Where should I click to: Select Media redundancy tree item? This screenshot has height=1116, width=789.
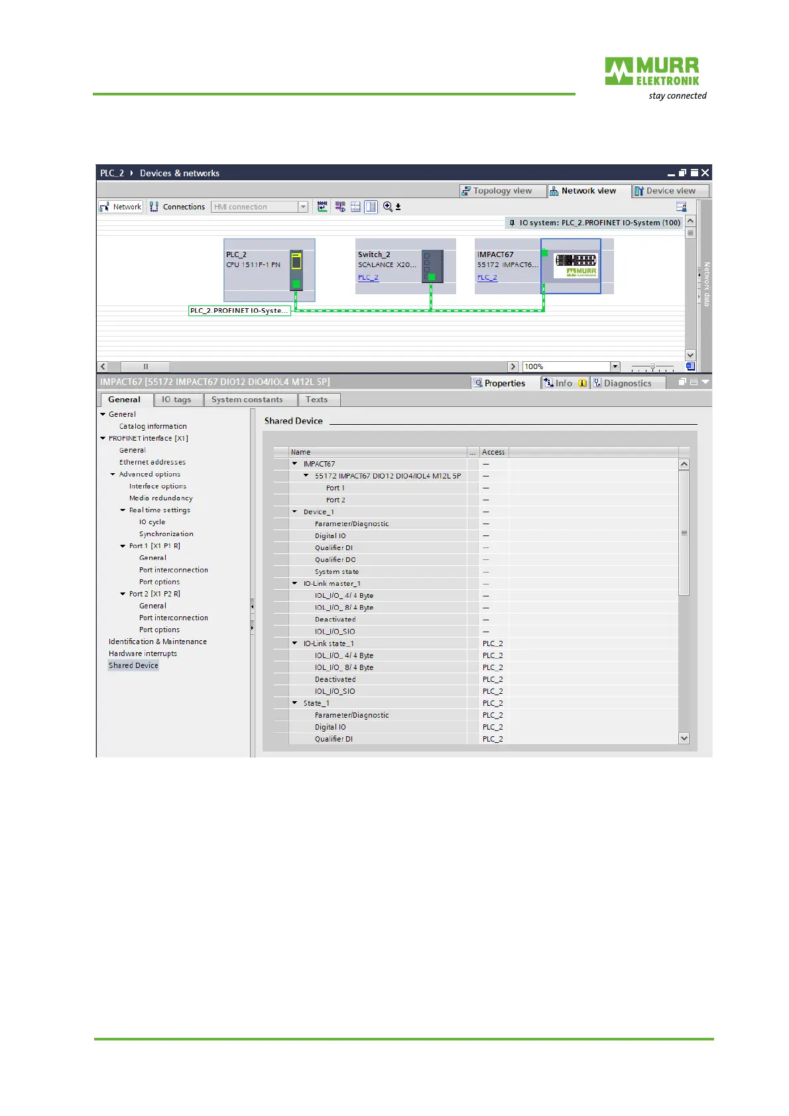pos(161,498)
